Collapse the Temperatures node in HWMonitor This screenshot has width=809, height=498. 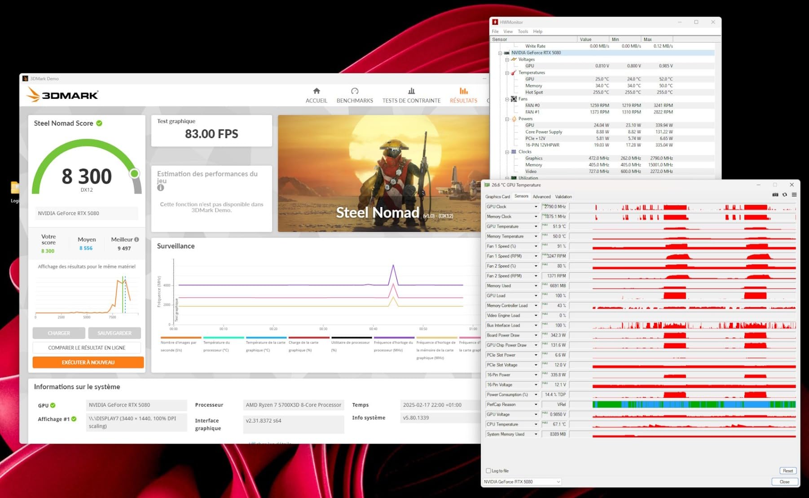tap(507, 73)
